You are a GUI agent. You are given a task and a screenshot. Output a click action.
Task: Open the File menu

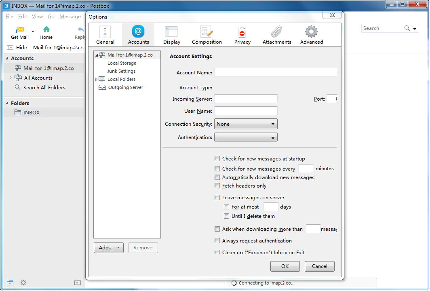click(x=9, y=17)
